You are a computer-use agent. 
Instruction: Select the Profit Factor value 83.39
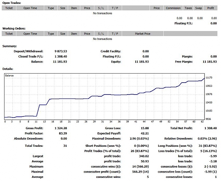(63, 133)
